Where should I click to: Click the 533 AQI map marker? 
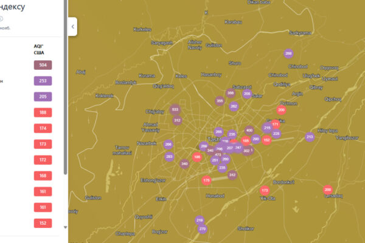click(x=175, y=110)
